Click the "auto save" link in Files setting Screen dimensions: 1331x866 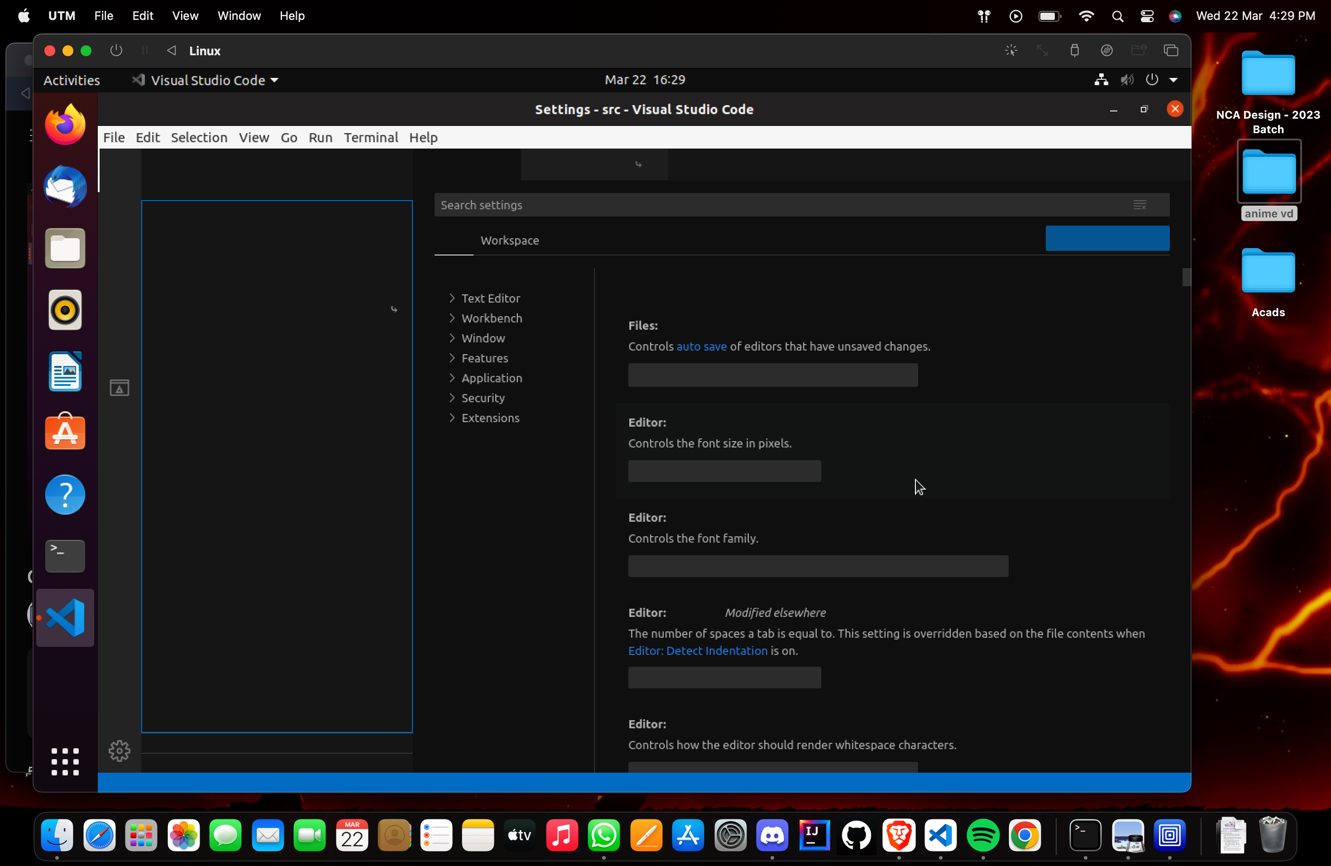coord(701,346)
